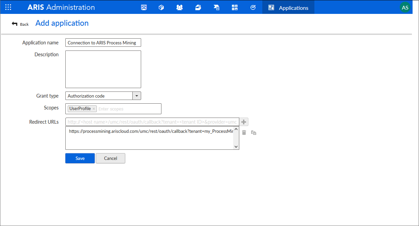Open the package box icon in top bar

click(161, 7)
